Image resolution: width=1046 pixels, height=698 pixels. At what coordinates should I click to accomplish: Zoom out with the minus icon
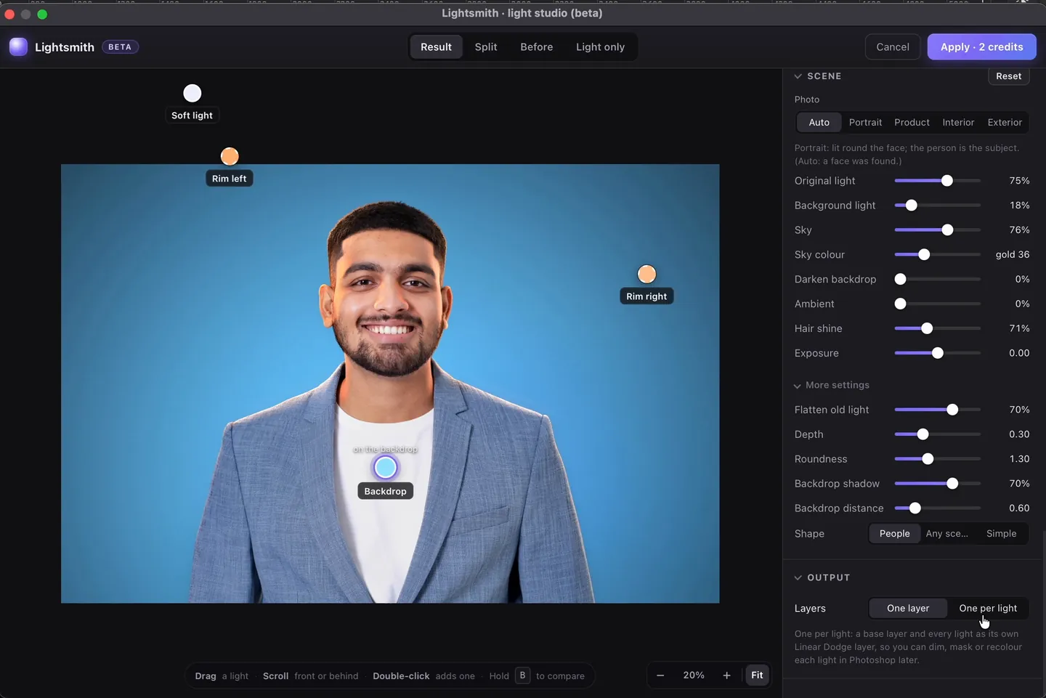pyautogui.click(x=660, y=675)
